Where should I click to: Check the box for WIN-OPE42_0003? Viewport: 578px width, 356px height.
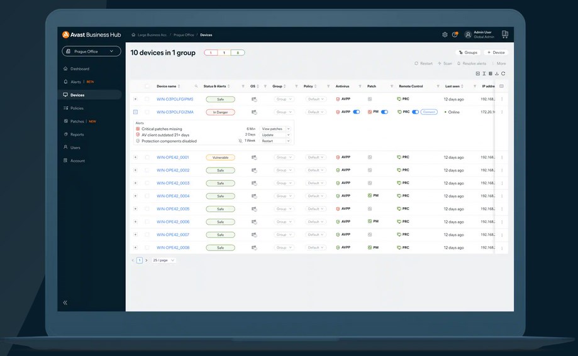[x=147, y=183]
